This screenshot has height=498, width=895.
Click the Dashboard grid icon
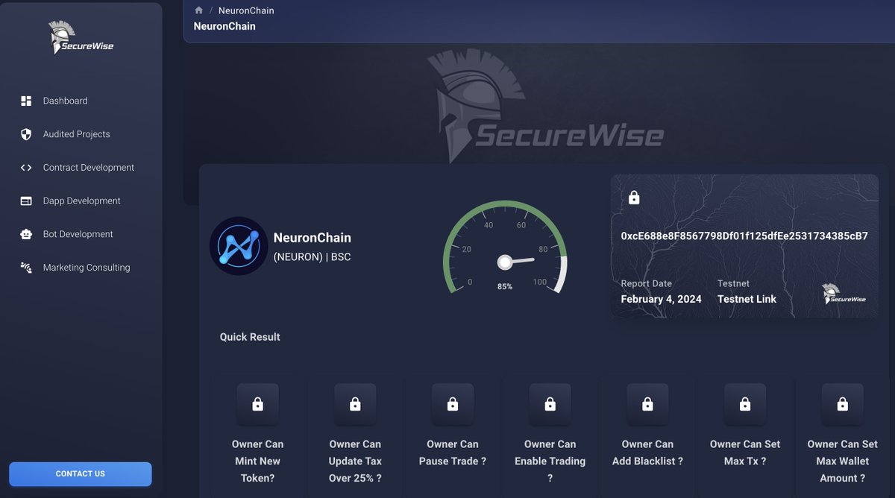tap(26, 101)
